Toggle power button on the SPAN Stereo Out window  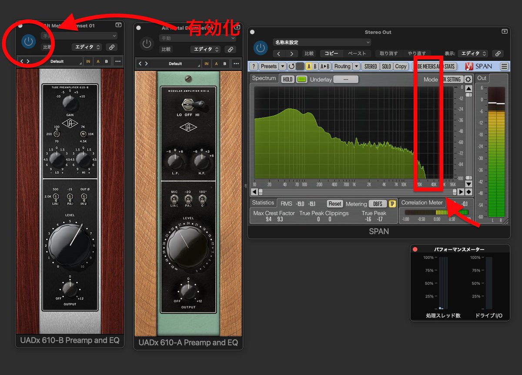tap(261, 48)
